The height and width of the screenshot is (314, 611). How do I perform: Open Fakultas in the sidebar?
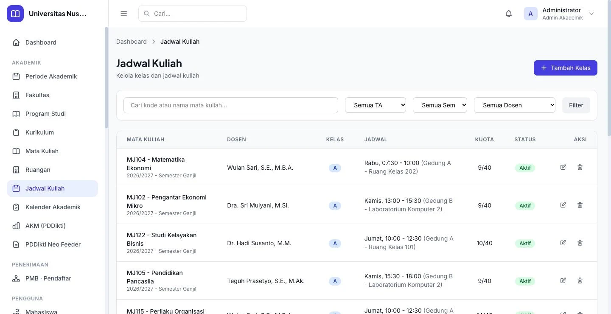point(52,95)
